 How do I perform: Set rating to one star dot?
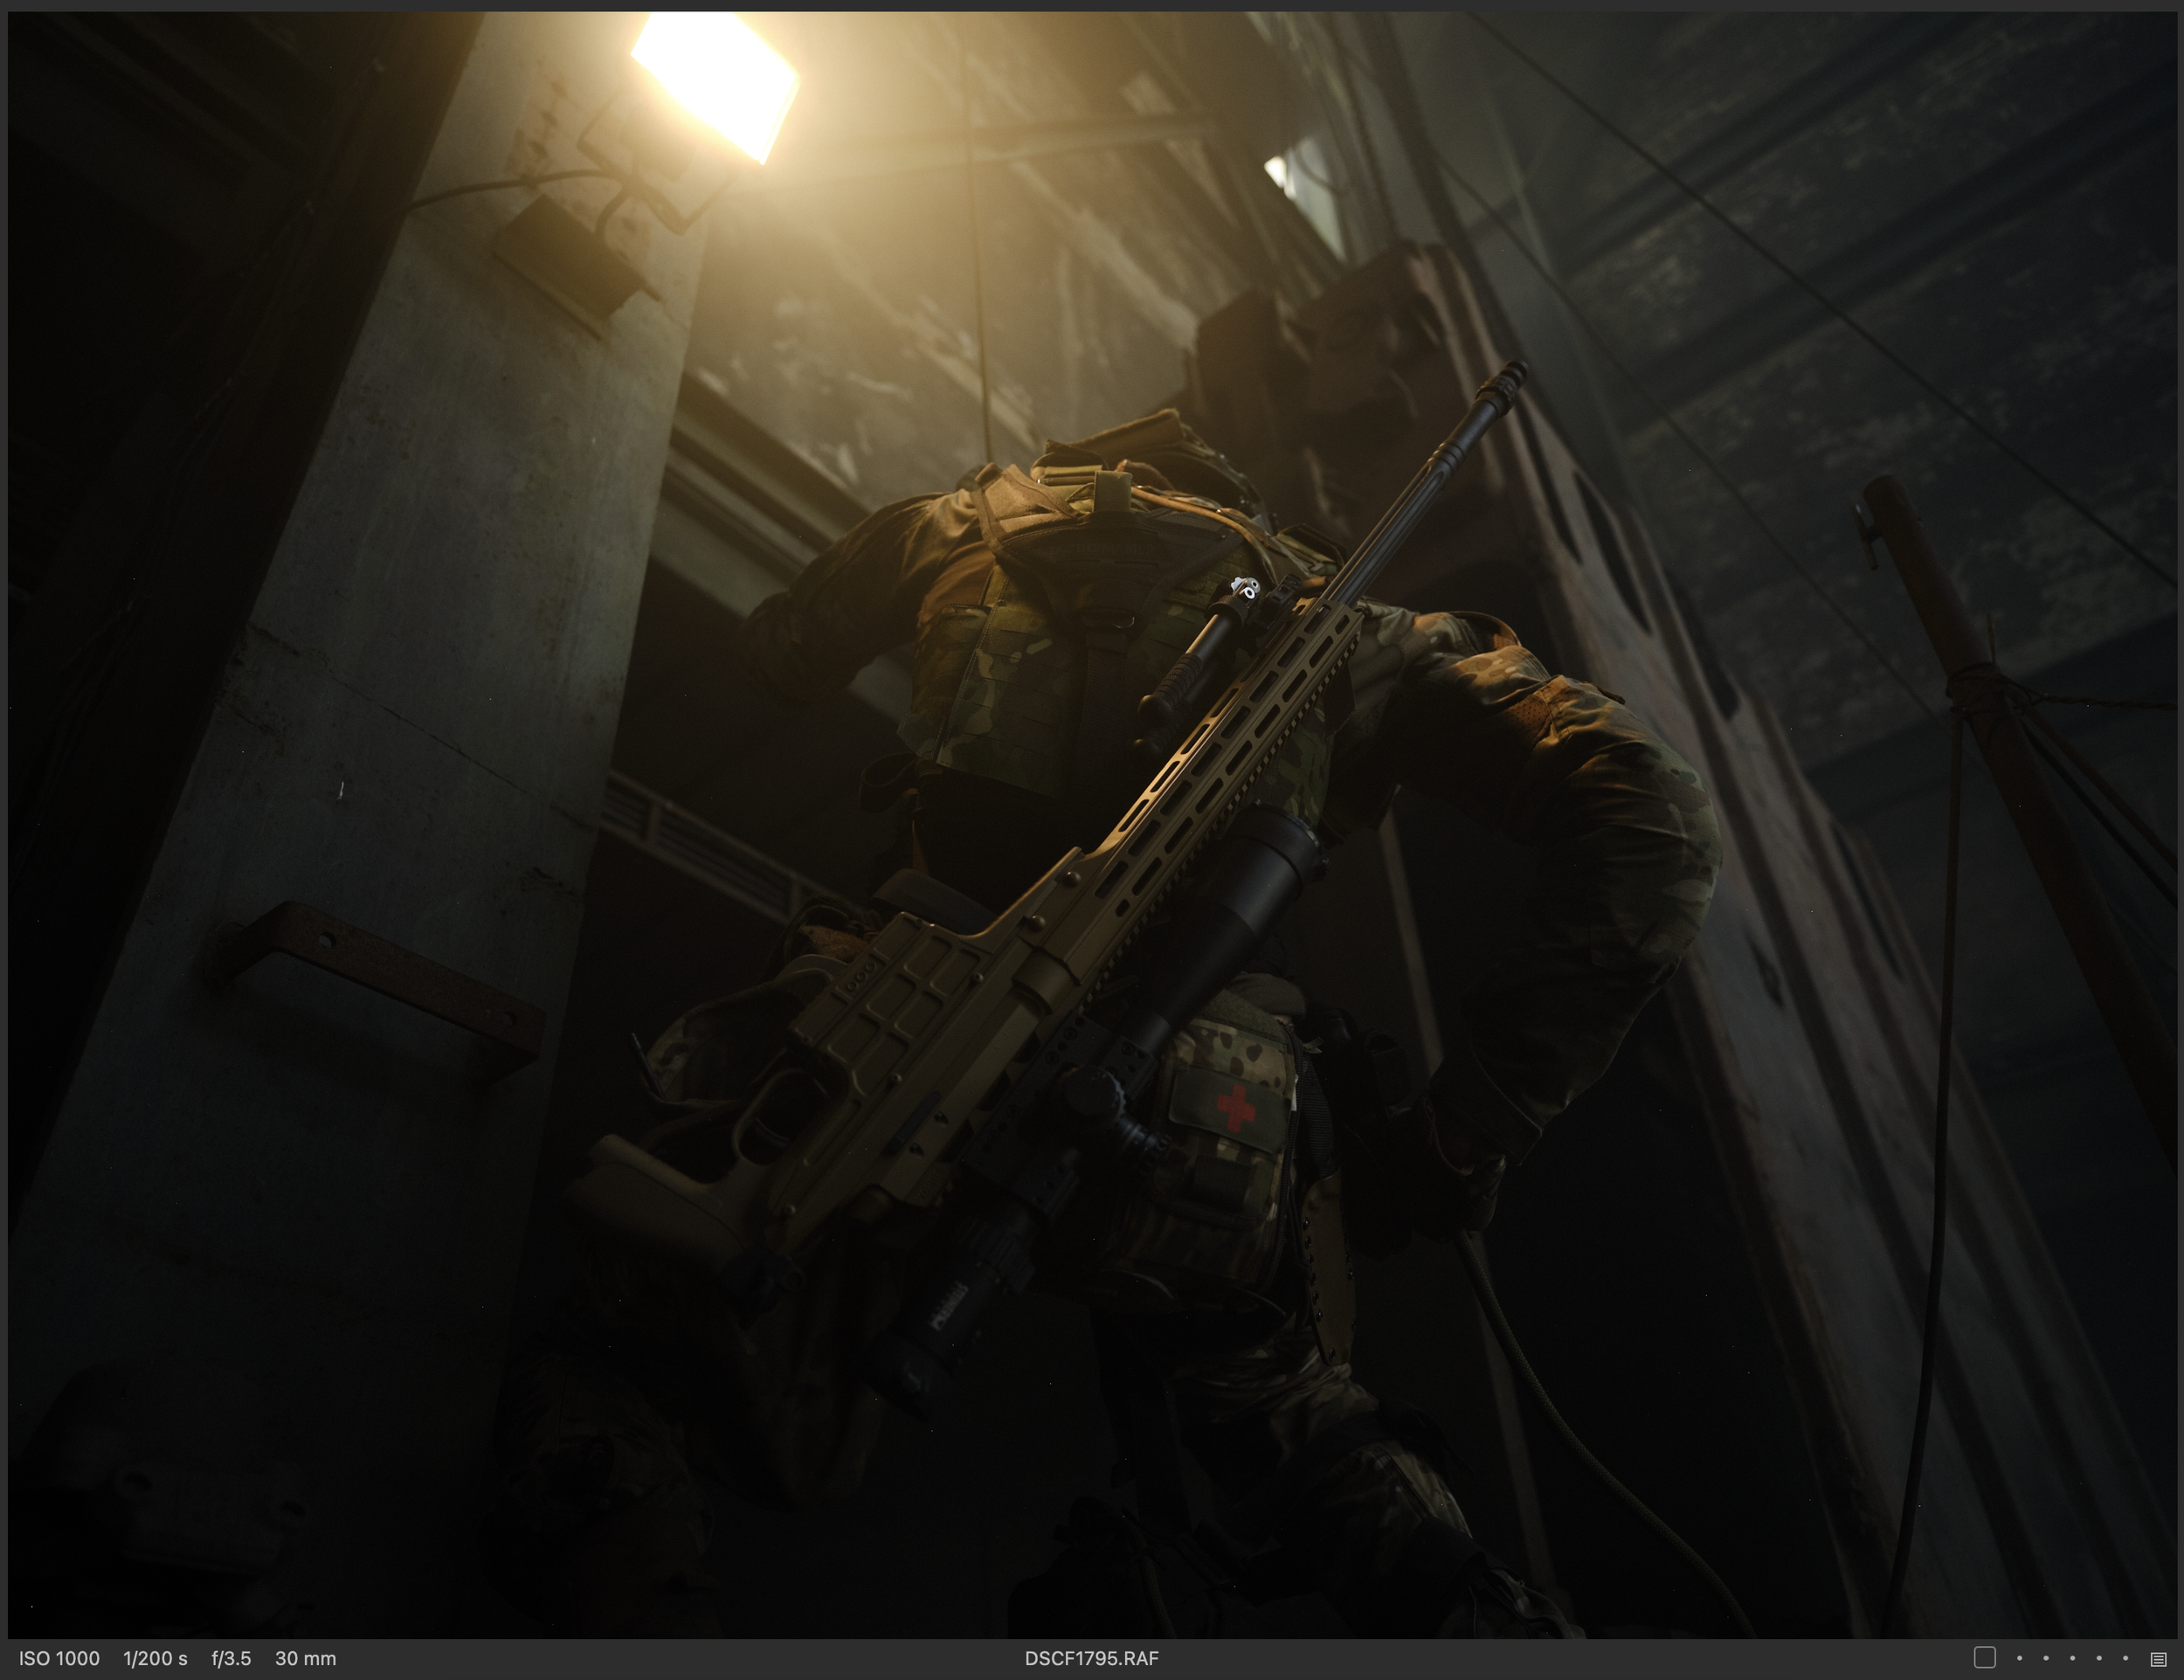click(x=2020, y=1658)
